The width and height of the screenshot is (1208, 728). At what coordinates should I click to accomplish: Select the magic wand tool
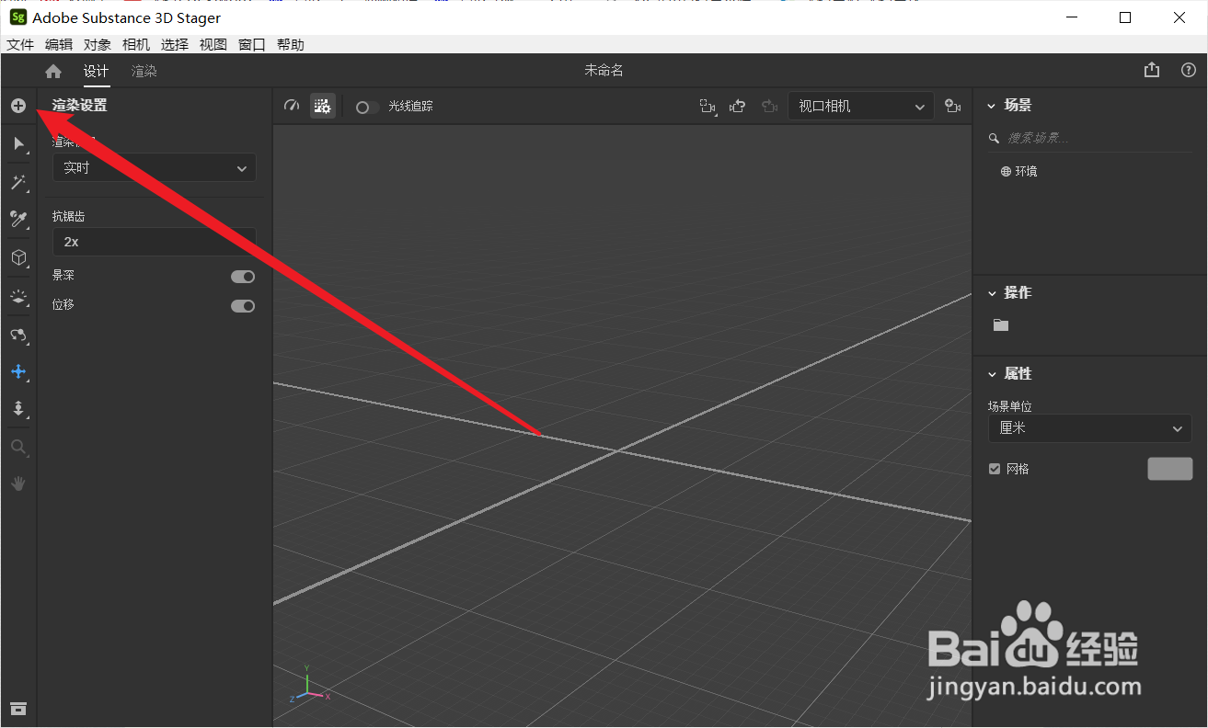[x=18, y=182]
